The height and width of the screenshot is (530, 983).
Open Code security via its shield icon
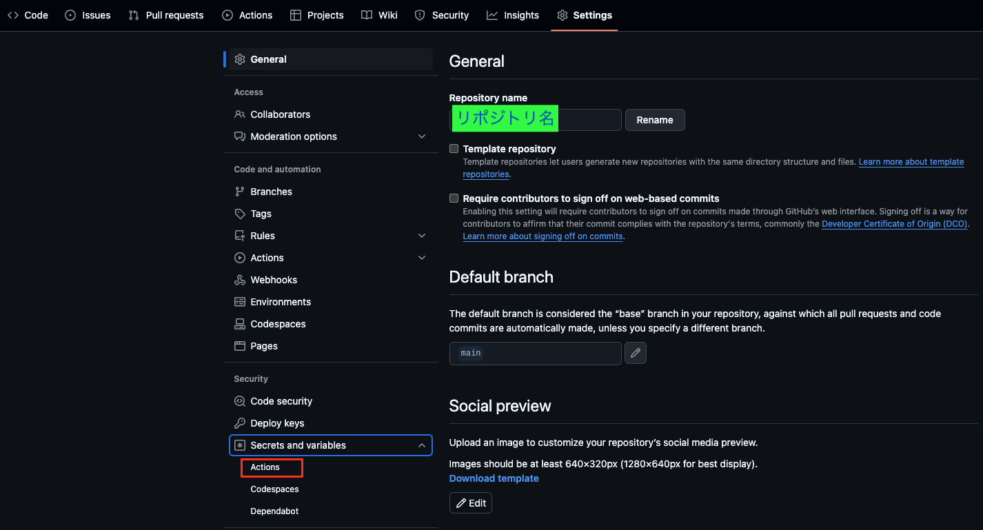(x=240, y=401)
